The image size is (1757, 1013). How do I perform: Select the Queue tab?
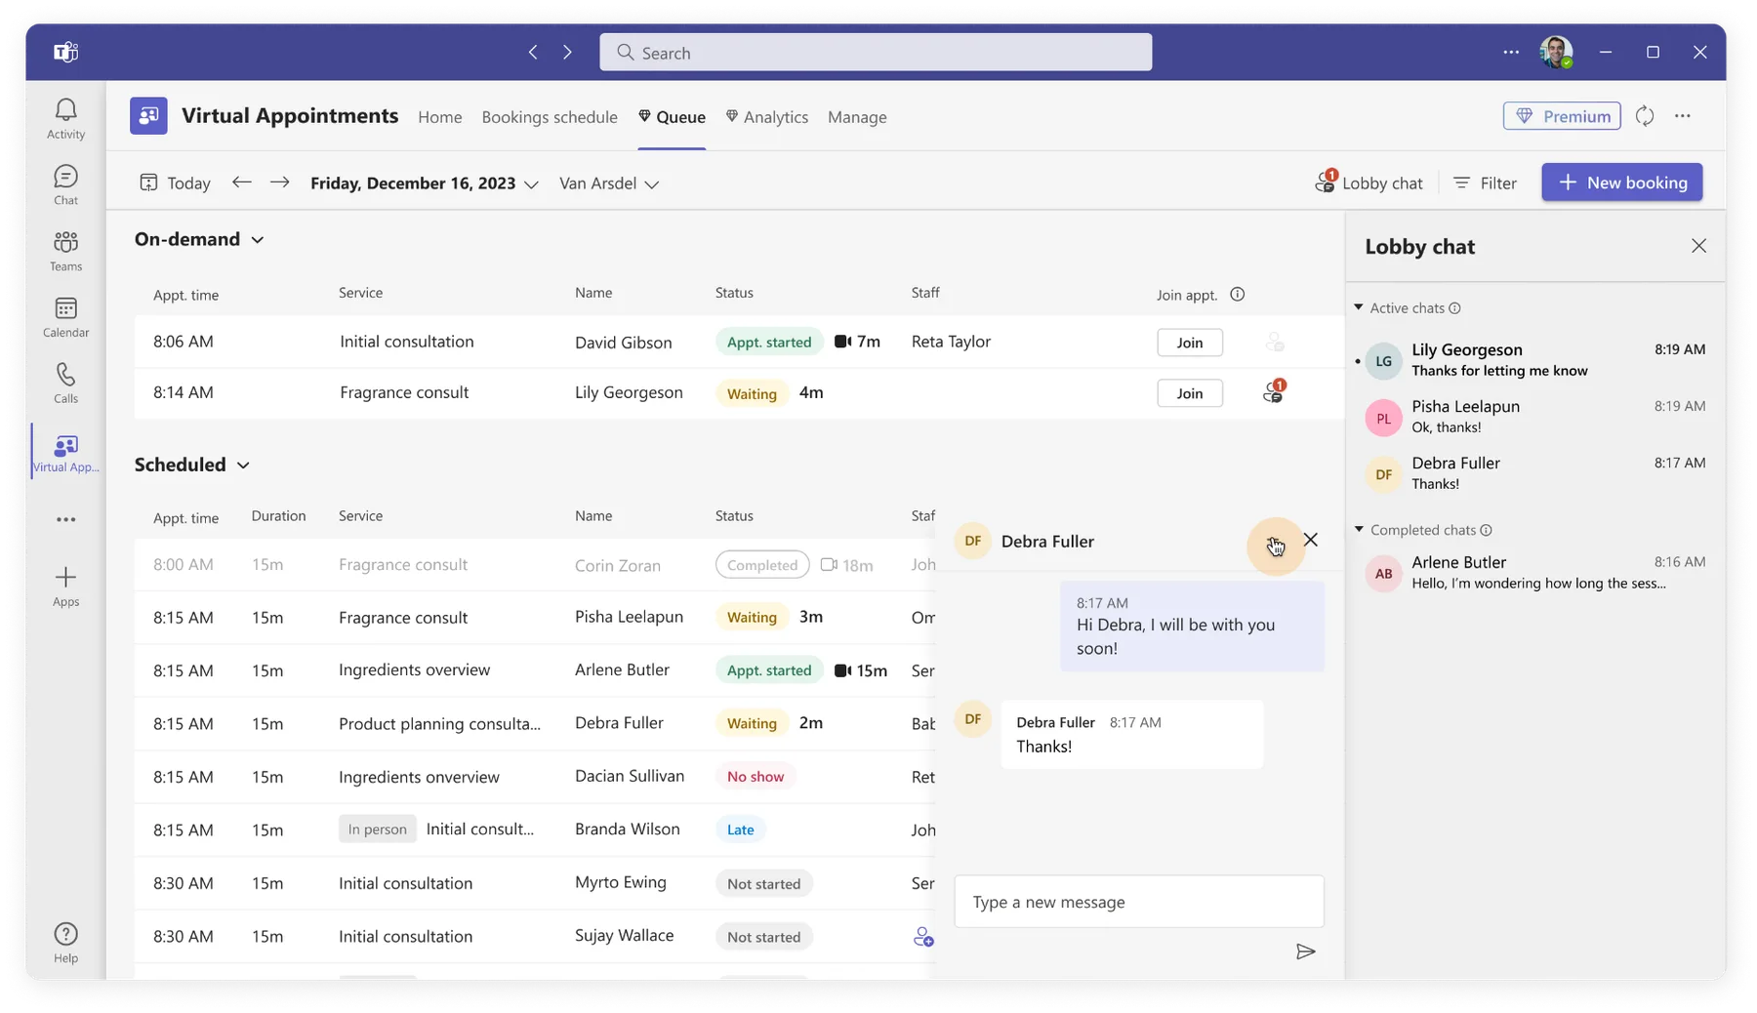click(x=672, y=117)
